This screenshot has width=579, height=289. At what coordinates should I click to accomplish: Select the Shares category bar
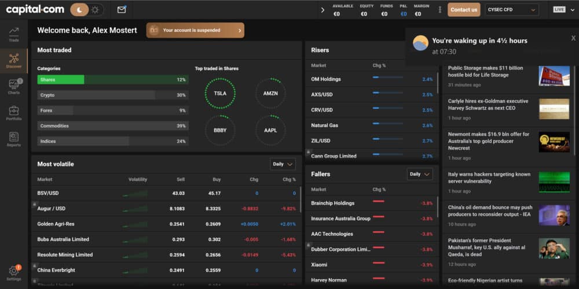(113, 80)
